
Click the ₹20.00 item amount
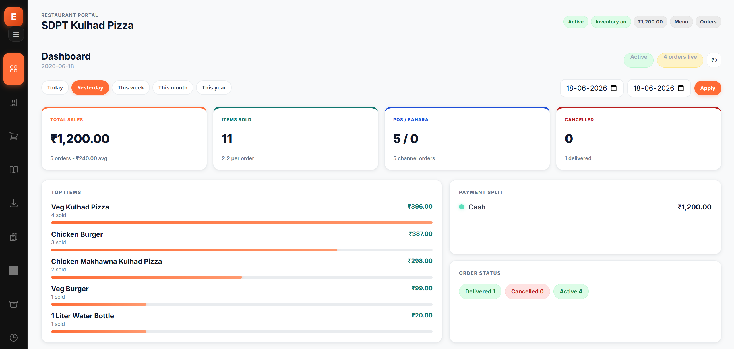(x=422, y=315)
